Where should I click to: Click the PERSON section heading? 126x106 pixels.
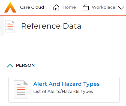click(x=25, y=65)
